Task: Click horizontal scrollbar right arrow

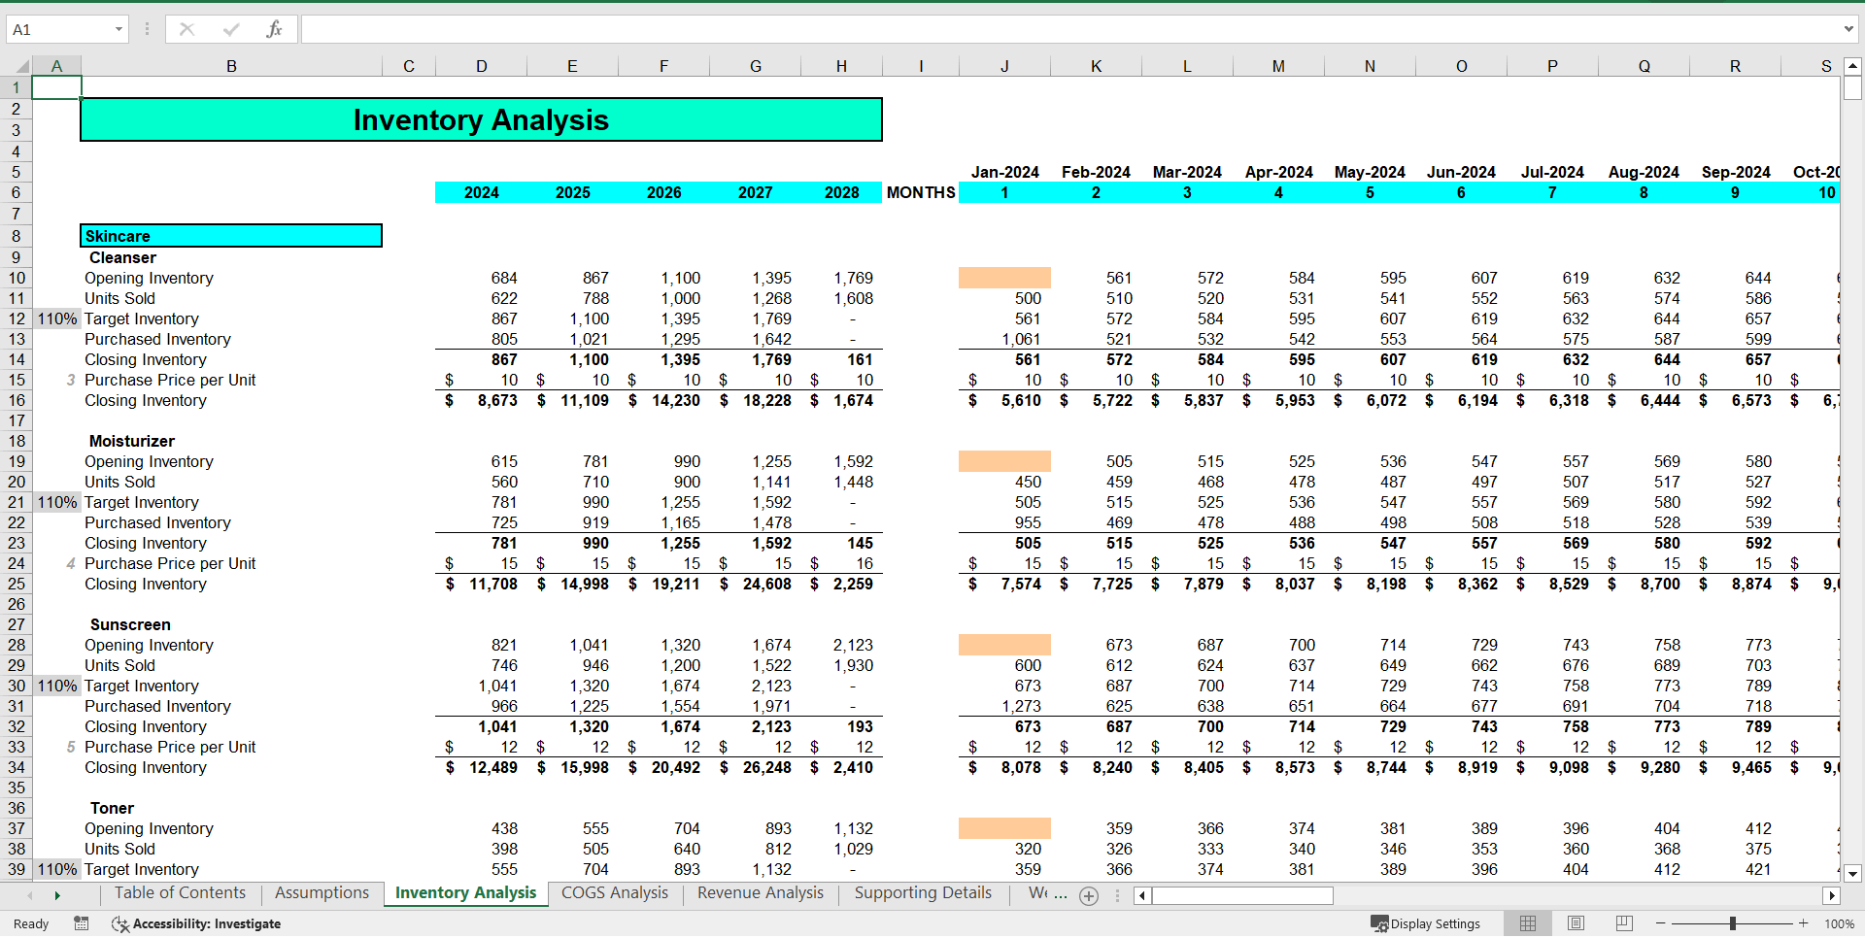Action: 1832,895
